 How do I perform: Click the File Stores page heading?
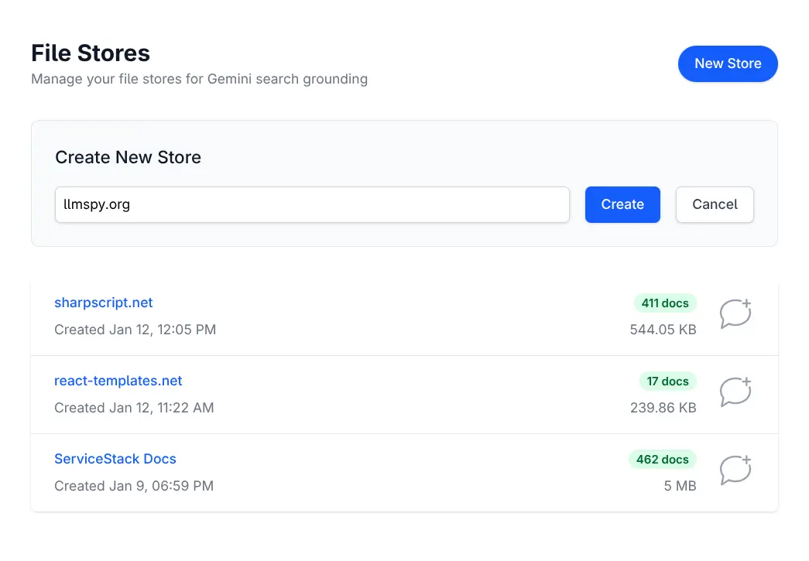(x=91, y=53)
